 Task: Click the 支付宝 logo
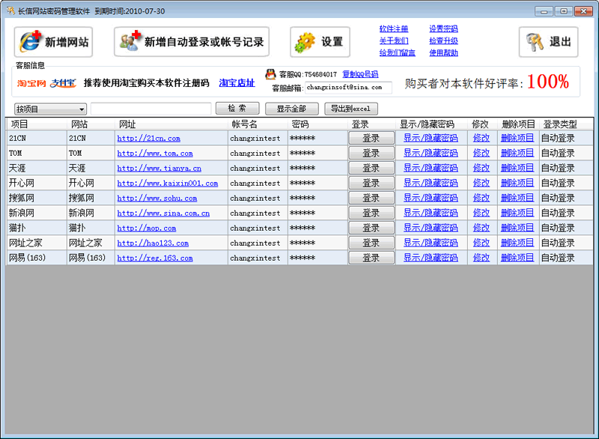[63, 83]
